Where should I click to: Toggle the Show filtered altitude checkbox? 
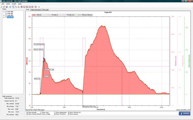tap(27, 114)
